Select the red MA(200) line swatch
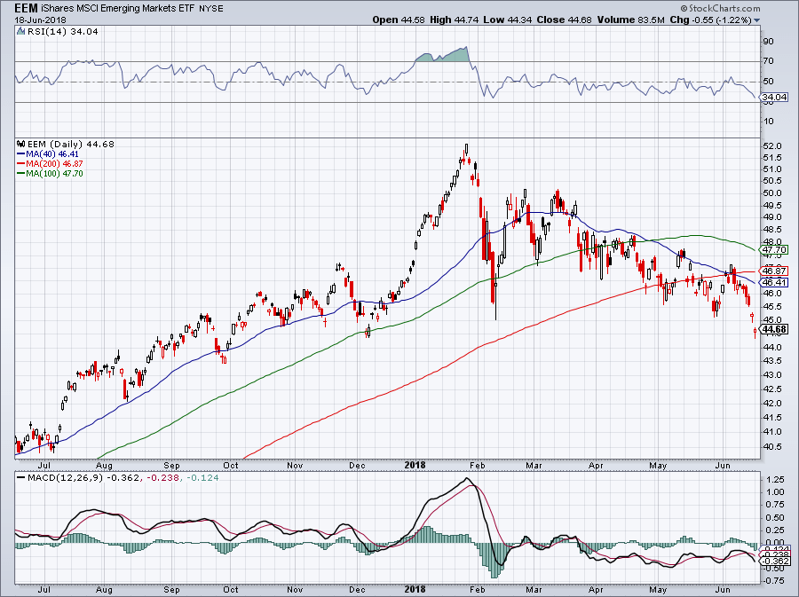799x597 pixels. pos(20,162)
